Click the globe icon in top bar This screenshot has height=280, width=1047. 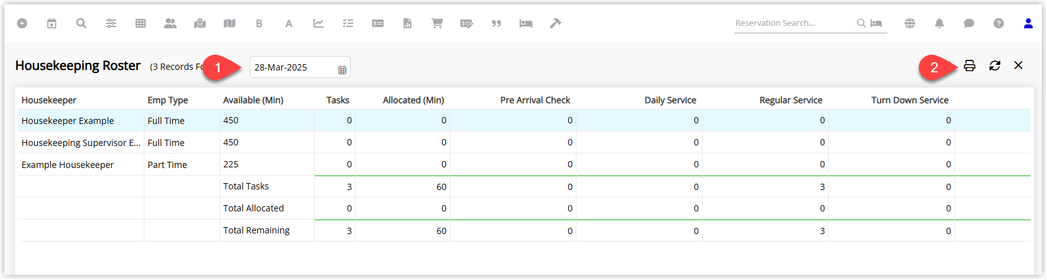(910, 23)
